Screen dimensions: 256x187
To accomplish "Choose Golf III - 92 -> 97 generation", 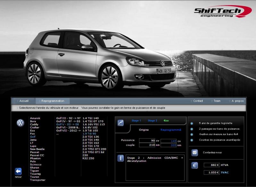I will (x=69, y=118).
